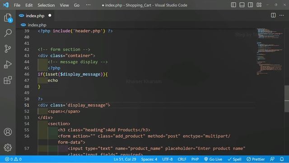Viewport: 289px width, 163px height.
Task: Click the PHP file icon in breadcrumb
Action: pyautogui.click(x=23, y=25)
